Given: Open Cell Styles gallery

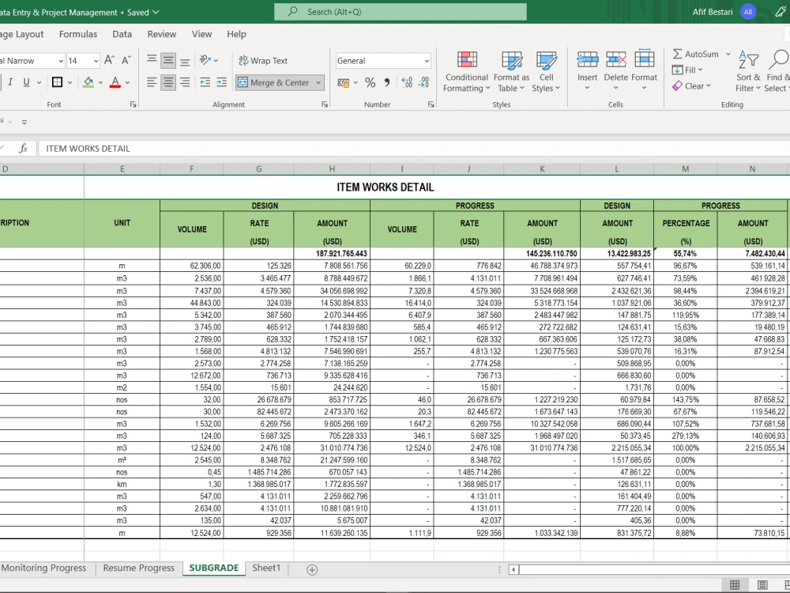Looking at the screenshot, I should pos(546,72).
